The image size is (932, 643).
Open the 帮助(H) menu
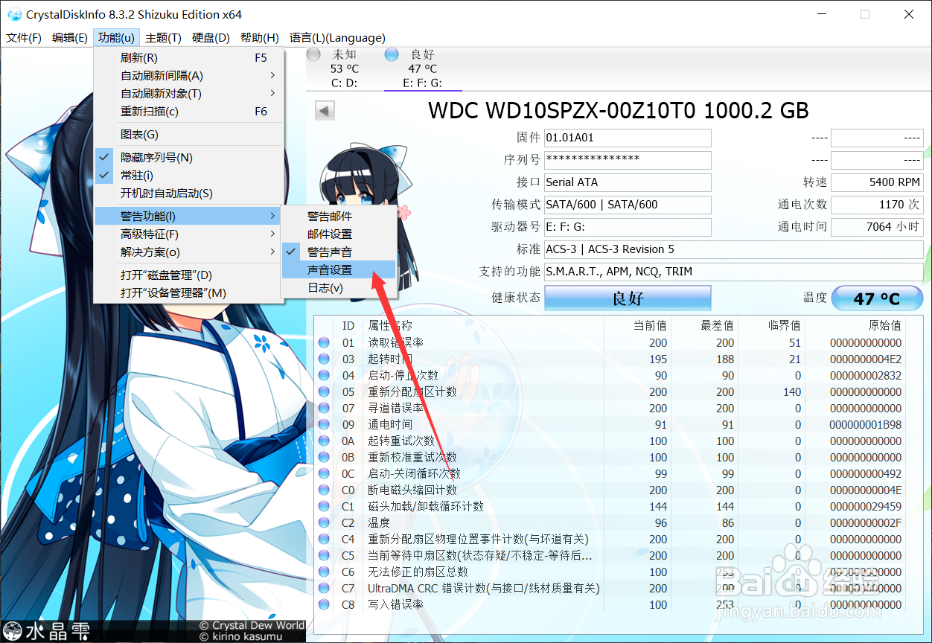pos(260,38)
